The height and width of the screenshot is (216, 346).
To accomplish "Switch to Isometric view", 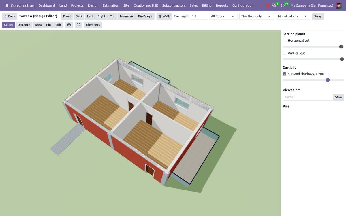I will click(127, 16).
